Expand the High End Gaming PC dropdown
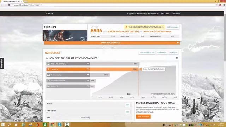226x127 pixels. 88,64
